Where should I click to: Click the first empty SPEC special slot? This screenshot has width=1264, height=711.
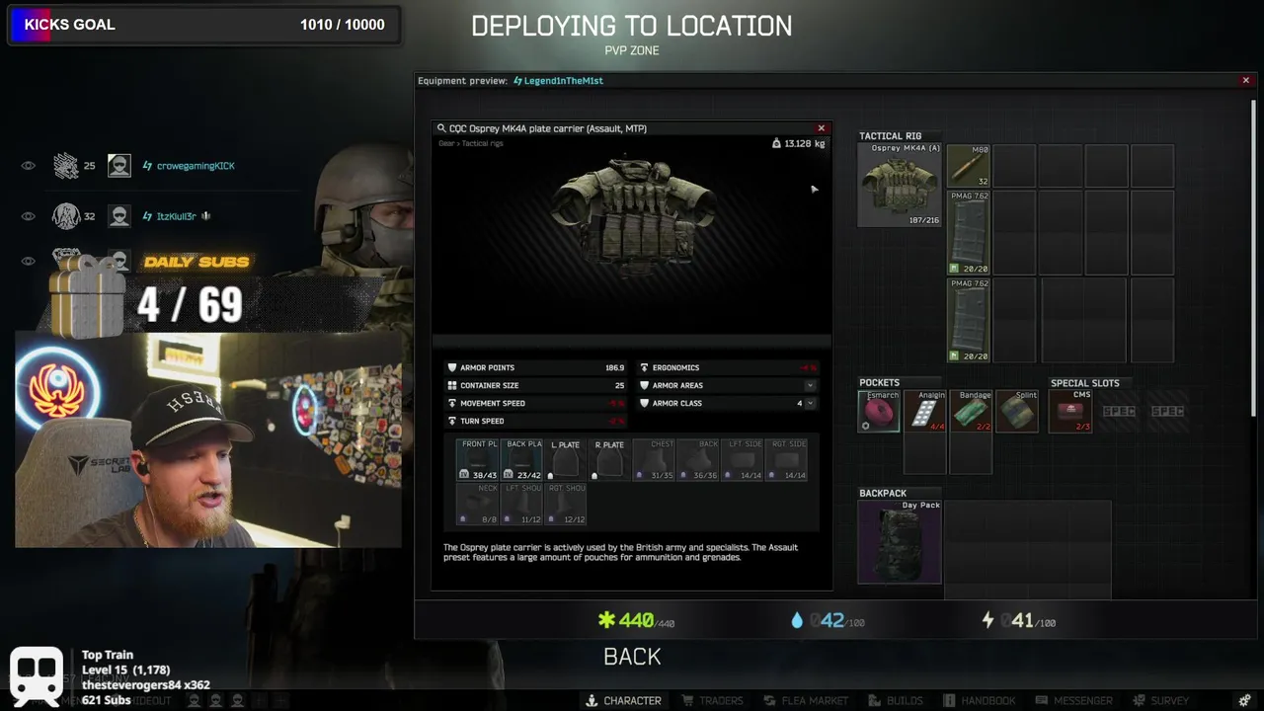coord(1119,411)
